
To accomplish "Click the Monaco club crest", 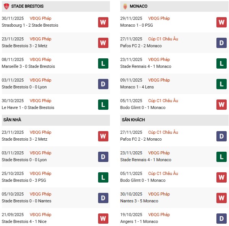I will click(125, 6).
